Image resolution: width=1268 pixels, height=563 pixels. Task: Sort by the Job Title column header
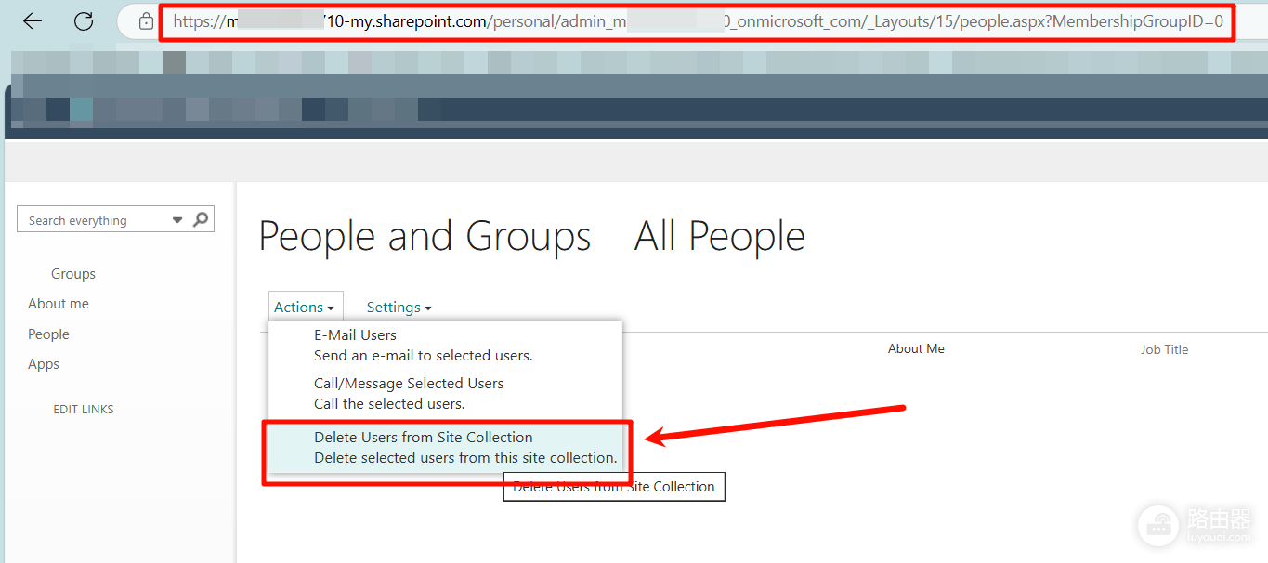(x=1165, y=350)
